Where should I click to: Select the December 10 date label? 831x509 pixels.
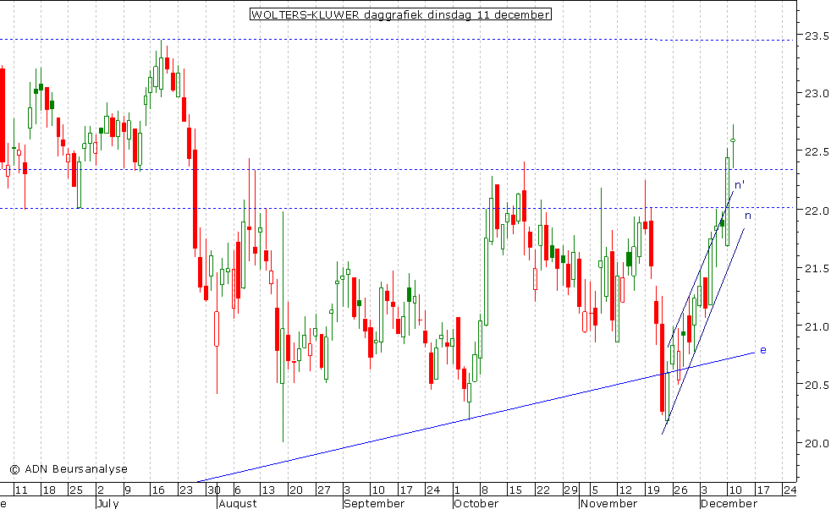click(735, 490)
